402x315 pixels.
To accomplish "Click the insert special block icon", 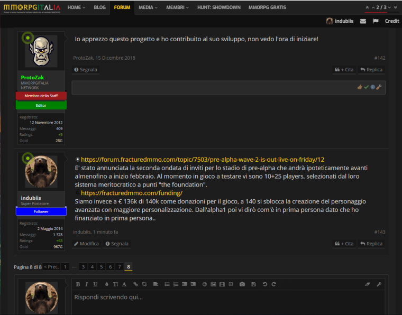I will 231,284.
